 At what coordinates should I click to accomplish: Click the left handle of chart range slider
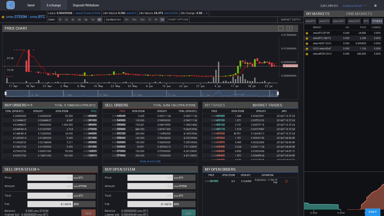pos(5,93)
